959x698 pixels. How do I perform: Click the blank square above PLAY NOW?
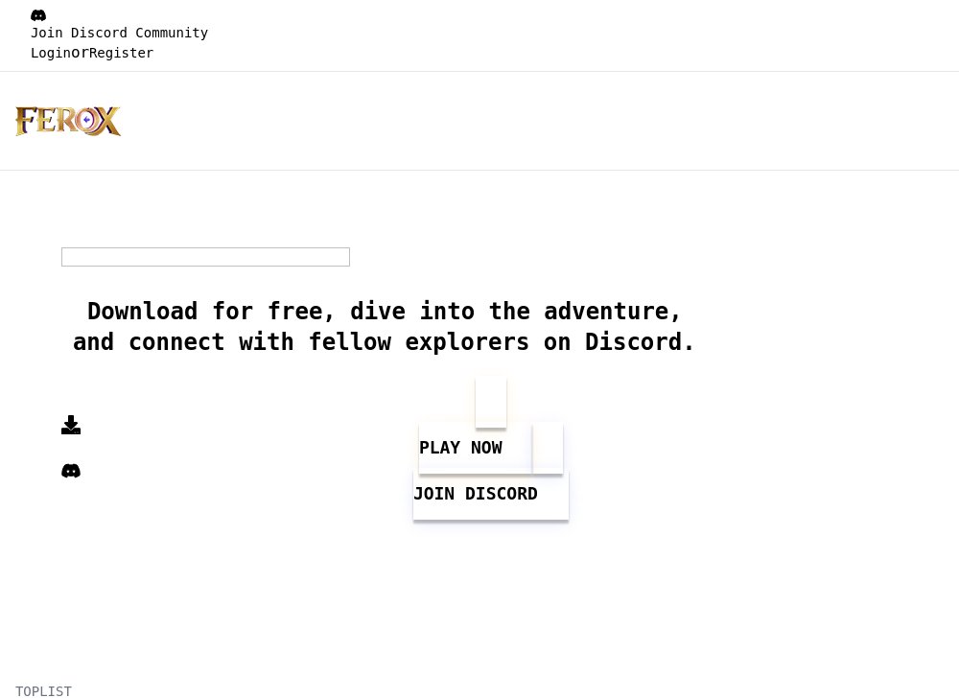[x=491, y=402]
